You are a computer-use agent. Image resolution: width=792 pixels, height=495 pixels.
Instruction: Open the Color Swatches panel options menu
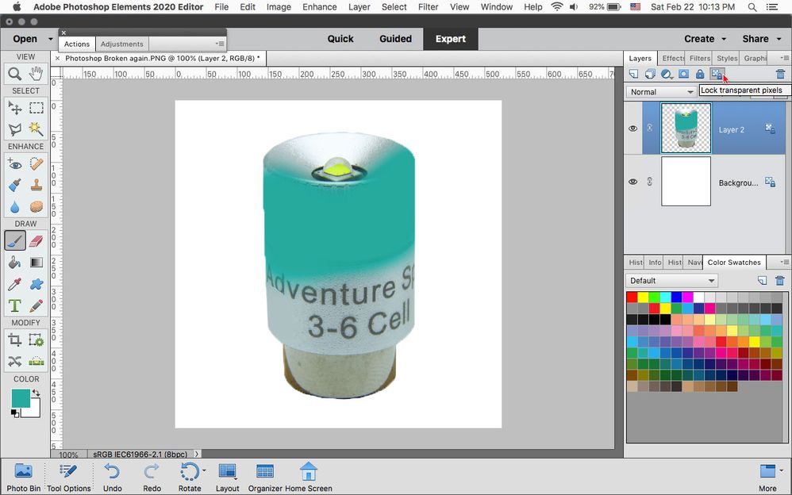784,262
